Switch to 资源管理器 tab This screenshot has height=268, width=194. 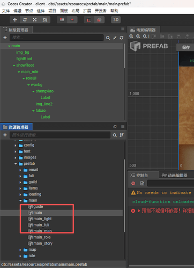coord(17,127)
